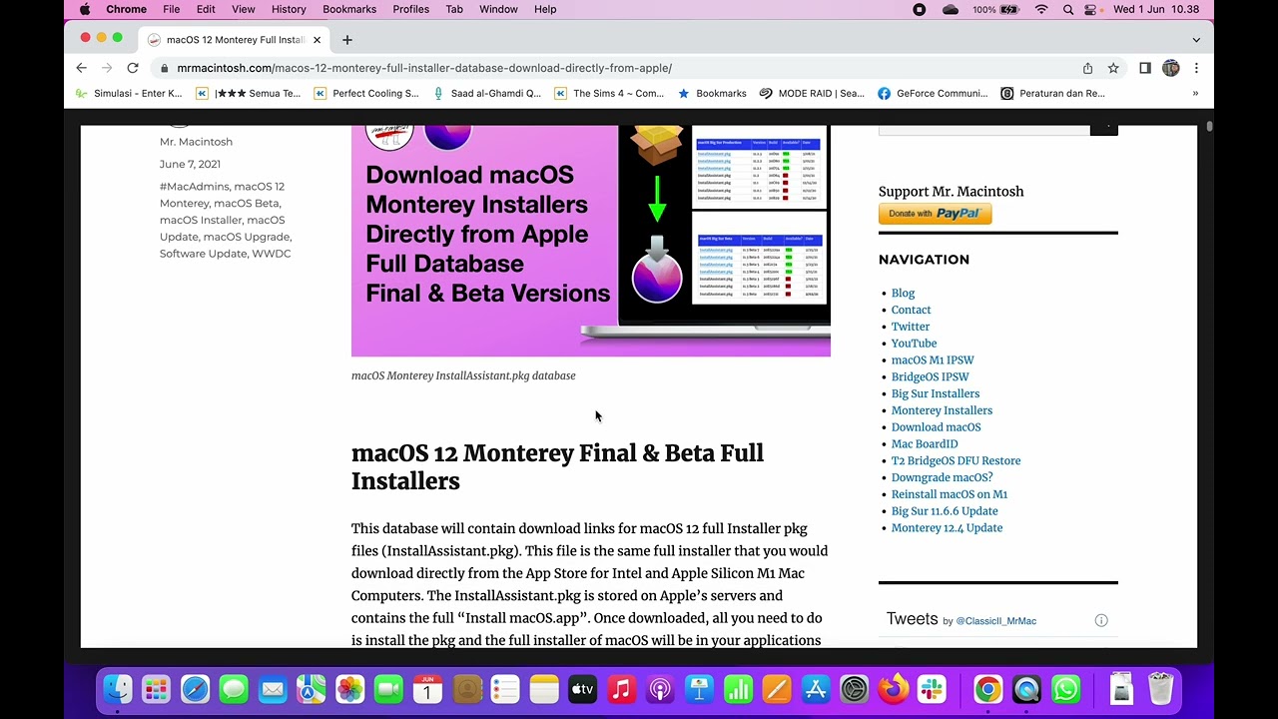Screen dimensions: 1278x719
Task: Open Safari from the Dock
Action: click(x=195, y=689)
